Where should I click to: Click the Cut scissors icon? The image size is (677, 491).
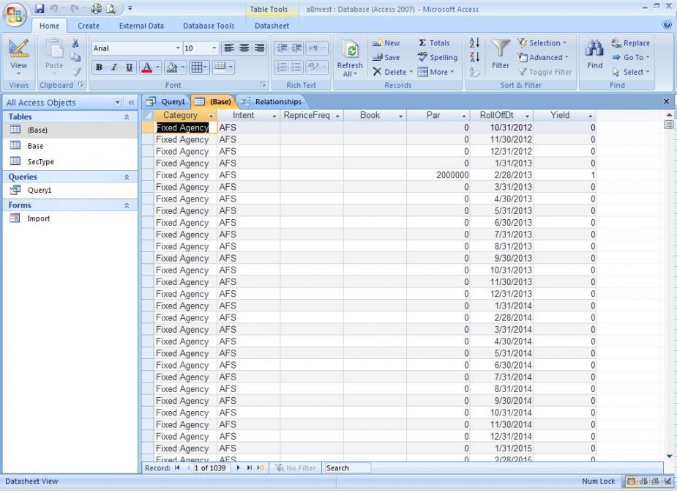coord(75,43)
